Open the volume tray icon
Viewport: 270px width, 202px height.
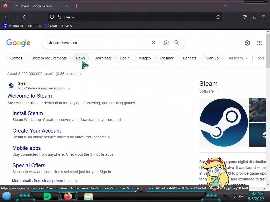point(241,196)
